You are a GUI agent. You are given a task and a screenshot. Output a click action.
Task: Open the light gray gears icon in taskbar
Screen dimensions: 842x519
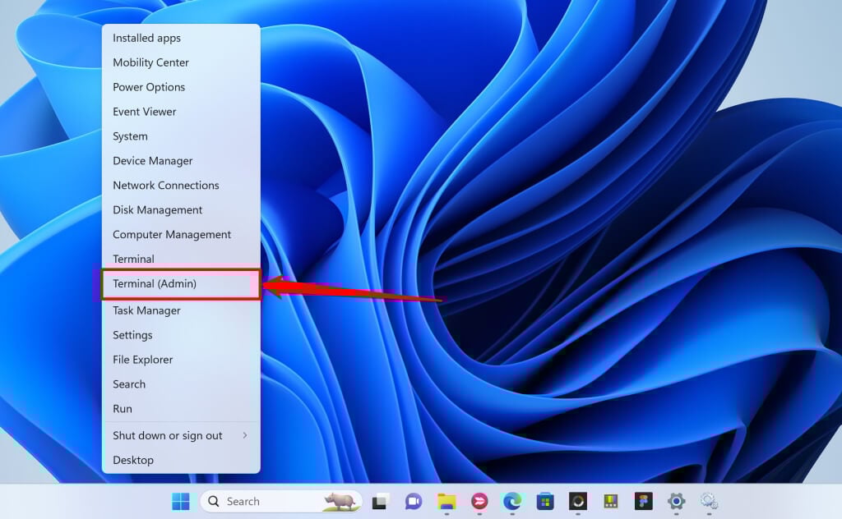[709, 501]
